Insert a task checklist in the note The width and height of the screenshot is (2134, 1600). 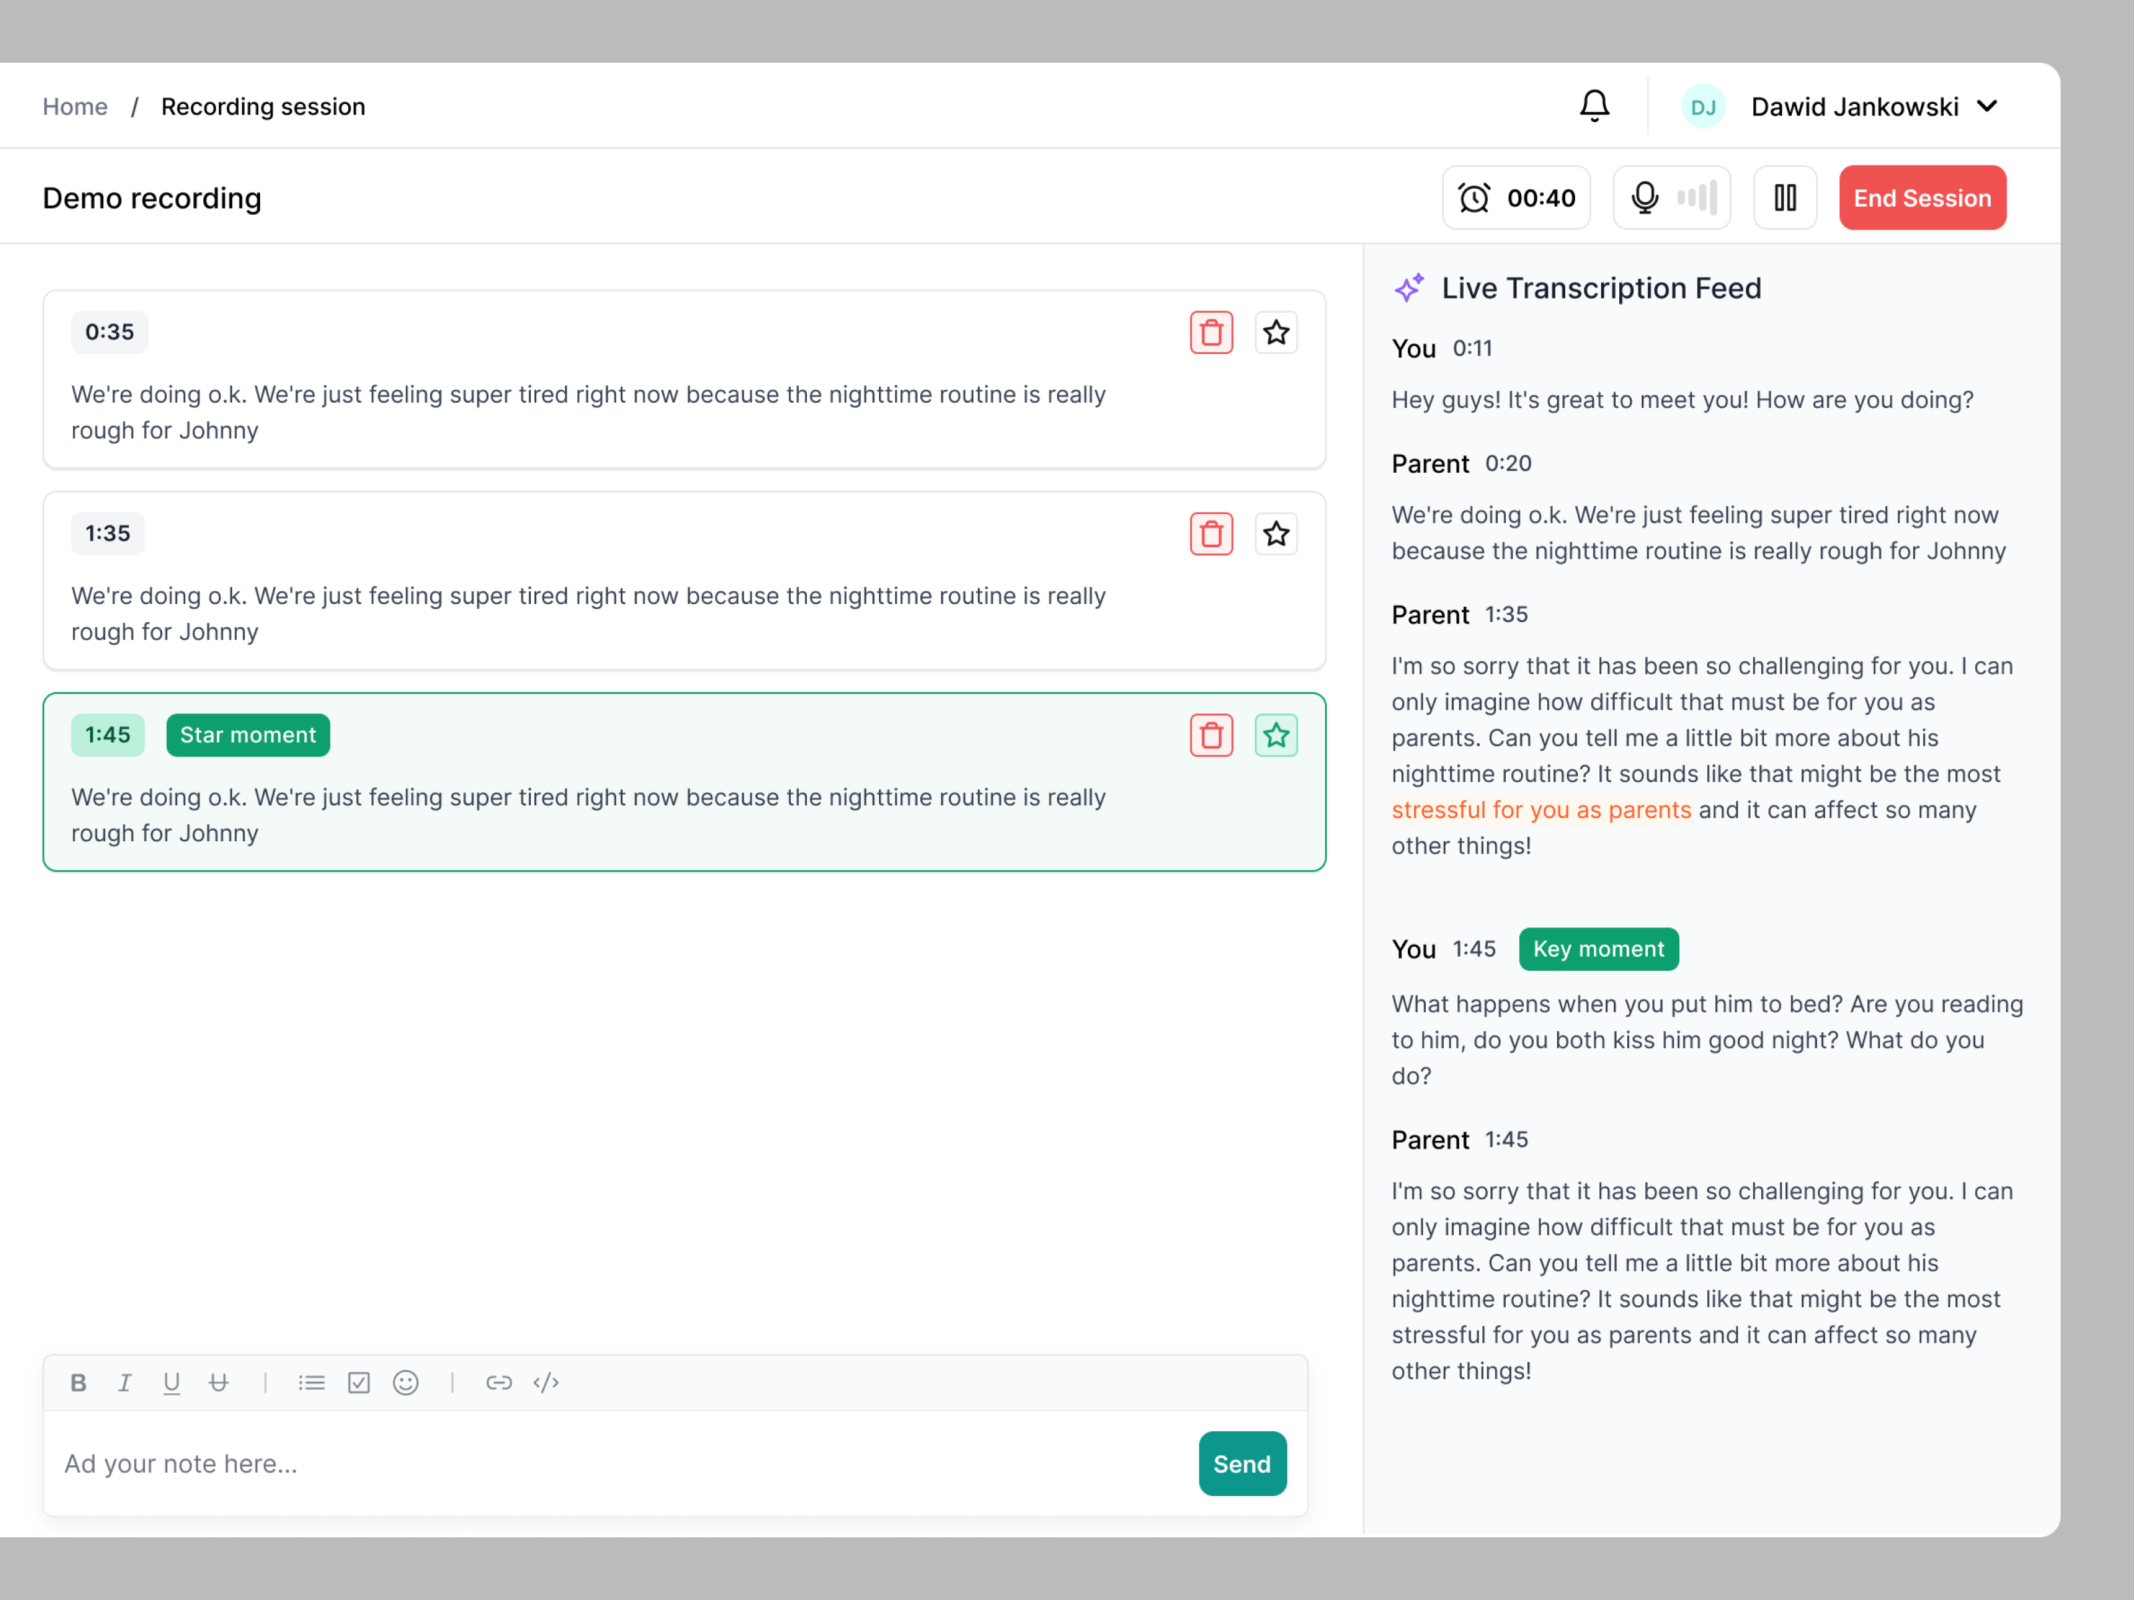359,1382
